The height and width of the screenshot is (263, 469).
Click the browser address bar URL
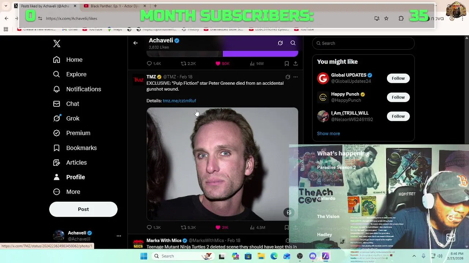71,18
